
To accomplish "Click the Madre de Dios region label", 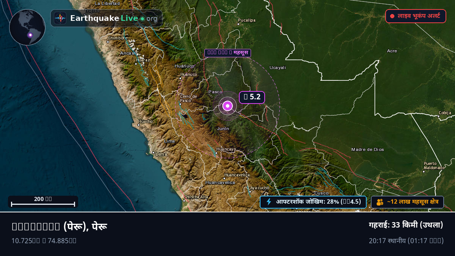I will [x=368, y=149].
